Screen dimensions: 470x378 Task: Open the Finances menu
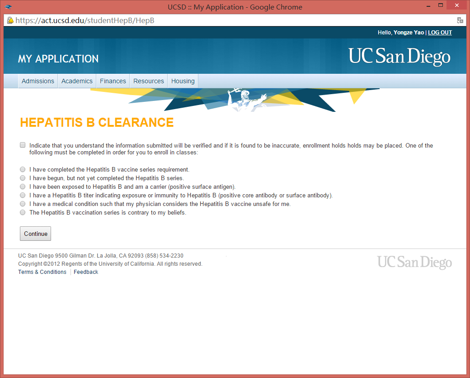113,81
